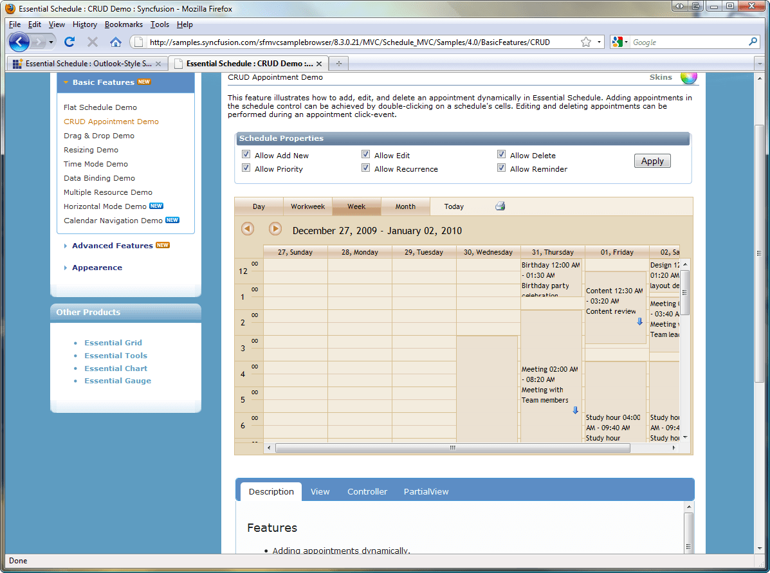Uncheck the Allow Add New checkbox
The height and width of the screenshot is (573, 770).
[246, 155]
